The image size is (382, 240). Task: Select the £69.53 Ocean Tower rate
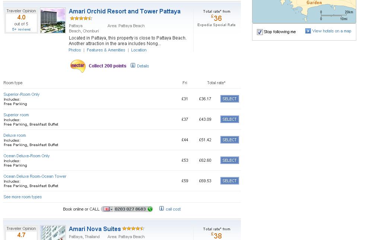click(x=229, y=181)
